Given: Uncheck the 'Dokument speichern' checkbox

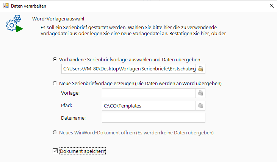Looking at the screenshot, I should [x=55, y=151].
